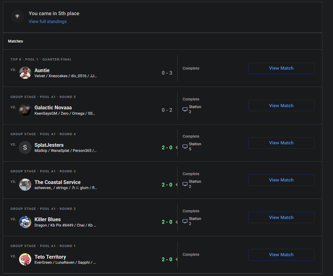View Match against Killer Blues
Viewport: 333px width, 276px height.
pyautogui.click(x=281, y=217)
